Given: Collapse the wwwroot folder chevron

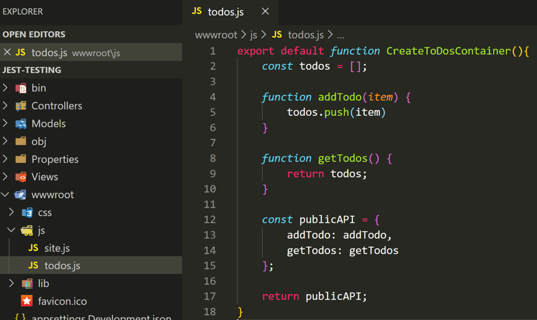Looking at the screenshot, I should (5, 195).
